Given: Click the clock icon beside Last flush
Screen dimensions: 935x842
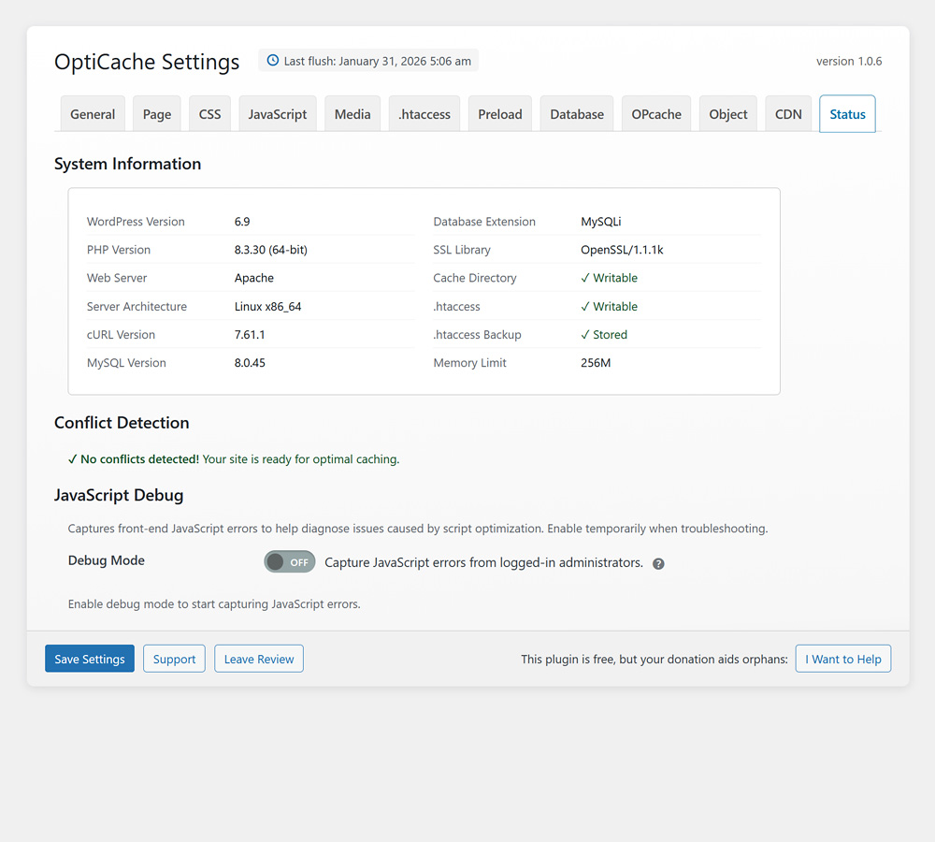Looking at the screenshot, I should pos(272,60).
